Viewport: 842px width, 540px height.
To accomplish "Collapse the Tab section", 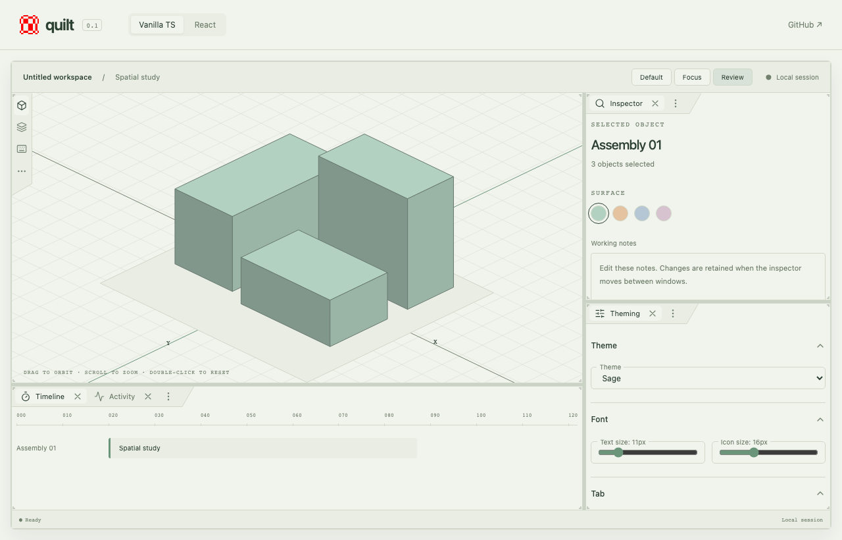I will pos(820,494).
